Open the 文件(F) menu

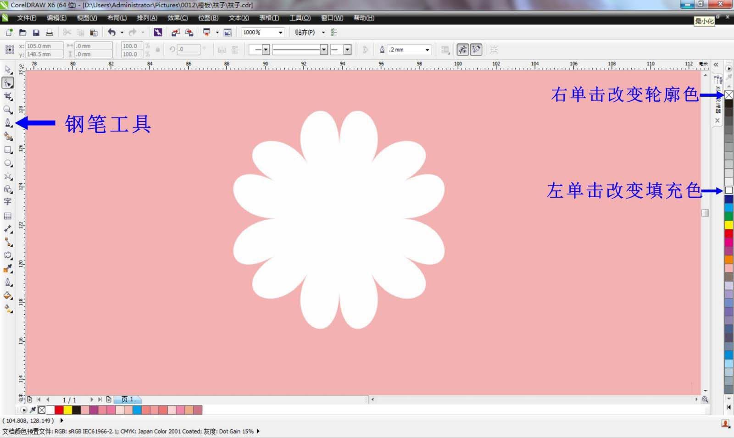pos(25,18)
